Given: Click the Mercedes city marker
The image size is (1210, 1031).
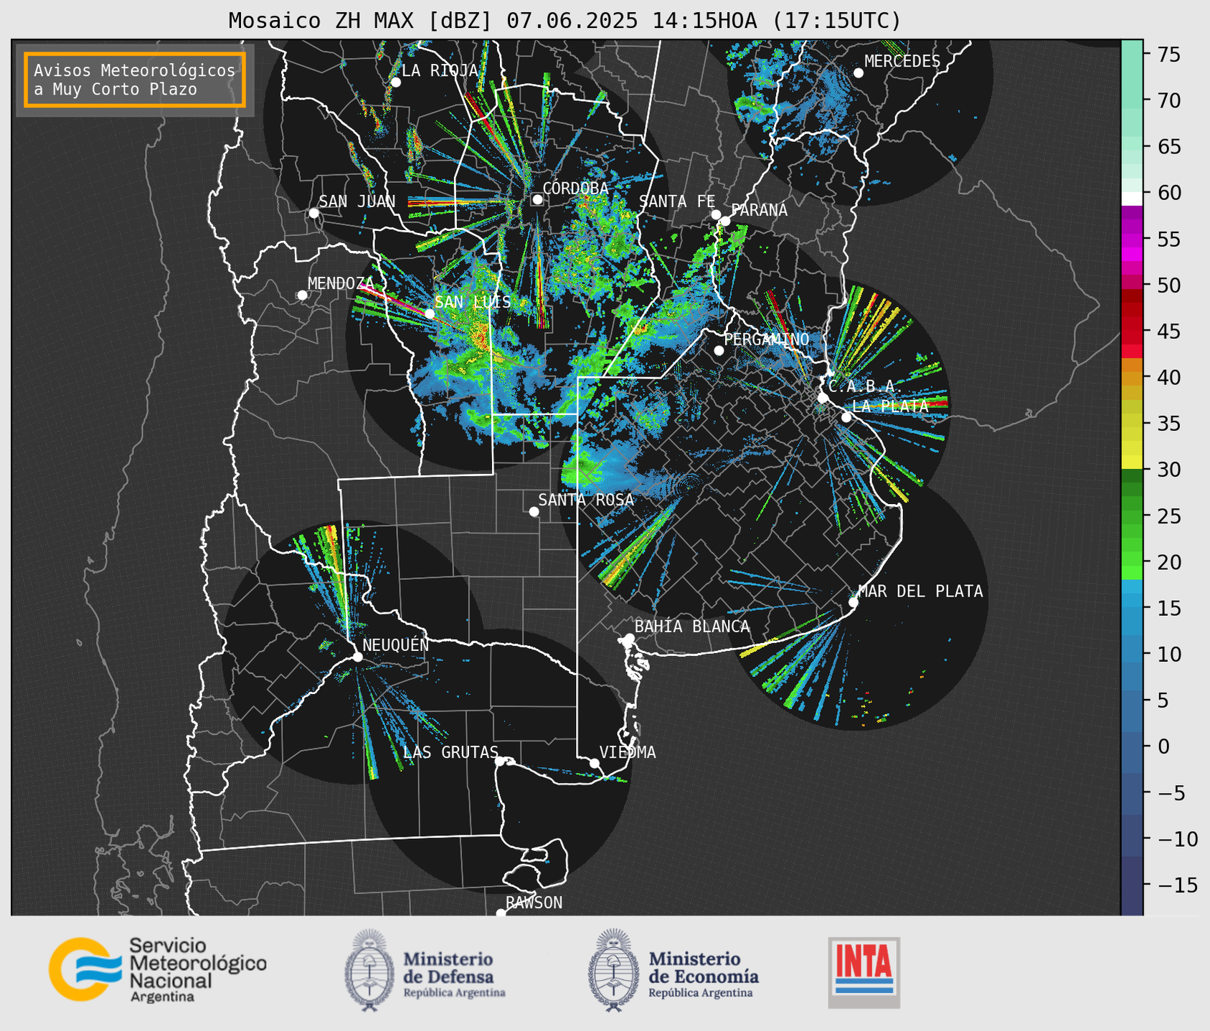Looking at the screenshot, I should tap(858, 72).
